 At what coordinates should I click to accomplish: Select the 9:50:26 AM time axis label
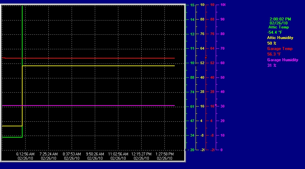[95, 154]
